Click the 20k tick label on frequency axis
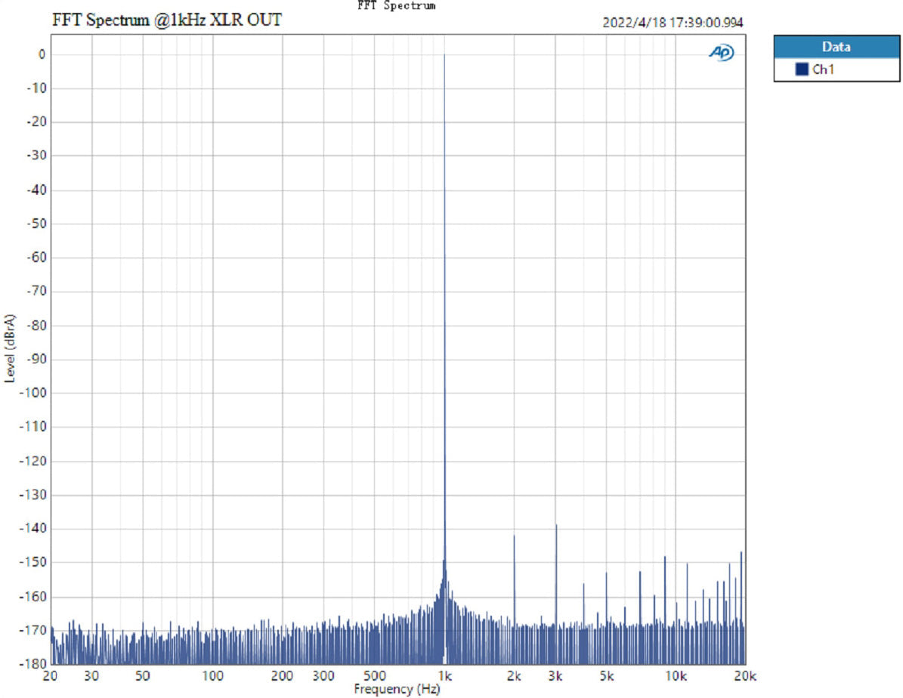Viewport: 903px width, 698px height. pos(745,676)
